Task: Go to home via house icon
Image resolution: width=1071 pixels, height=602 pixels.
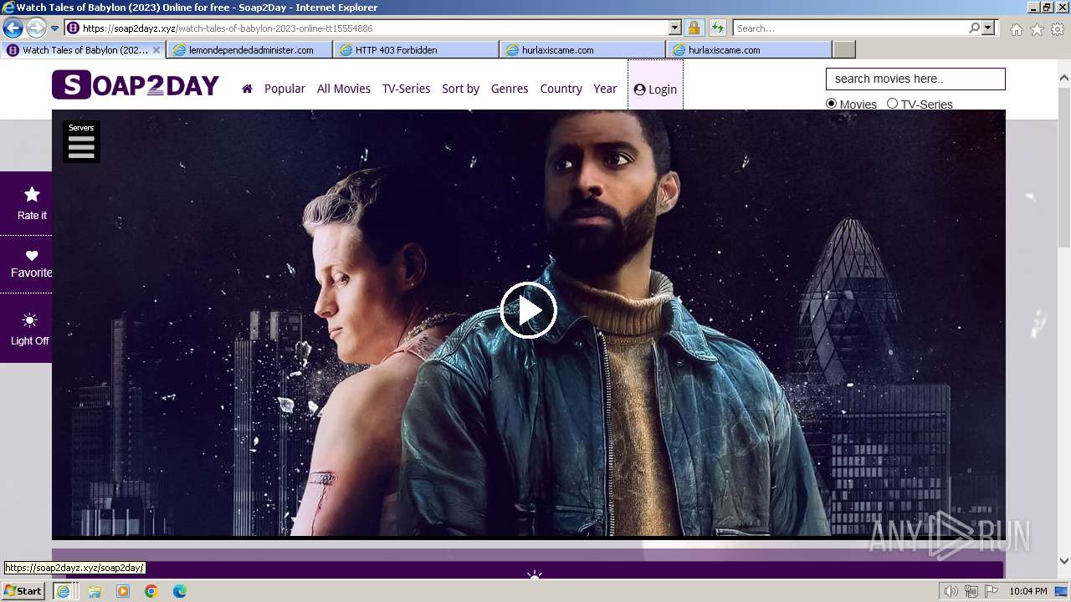Action: pos(247,89)
